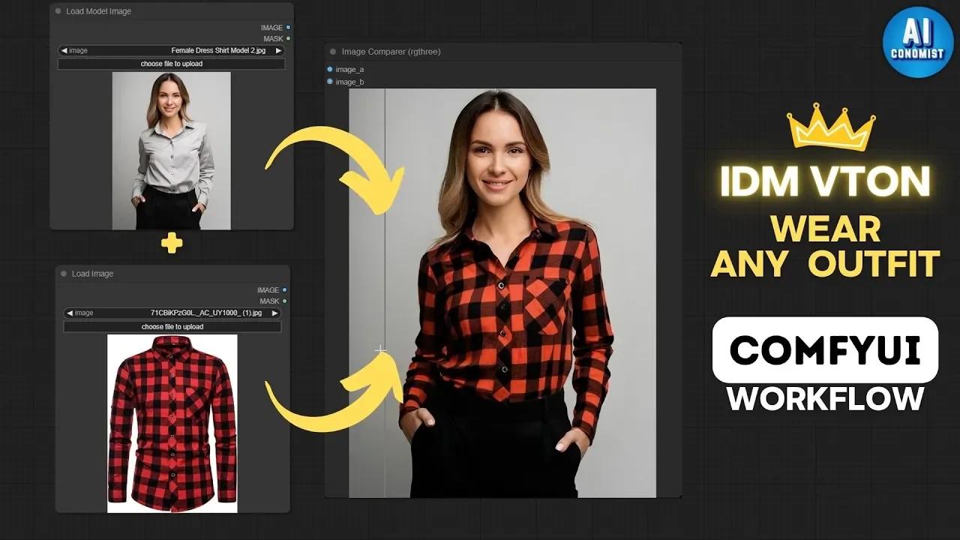Collapse the Image Comparer node via its title dot
The width and height of the screenshot is (960, 540).
333,52
